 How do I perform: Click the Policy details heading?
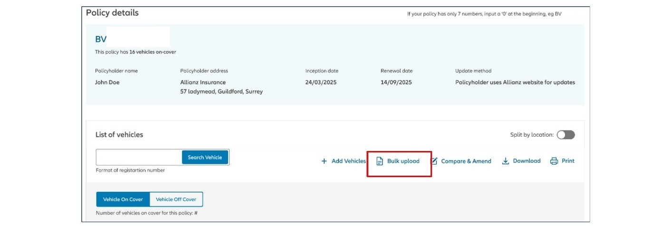[112, 13]
